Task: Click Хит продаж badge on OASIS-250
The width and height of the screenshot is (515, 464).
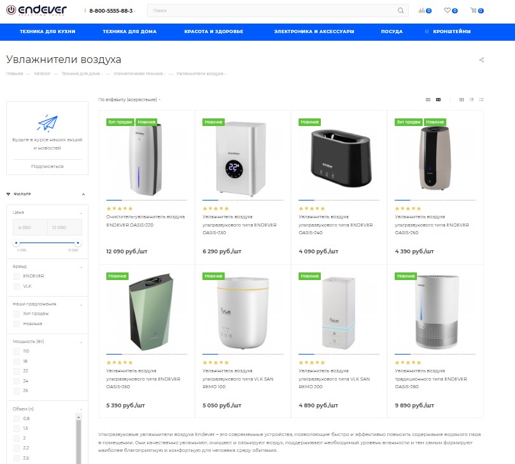Action: point(409,122)
